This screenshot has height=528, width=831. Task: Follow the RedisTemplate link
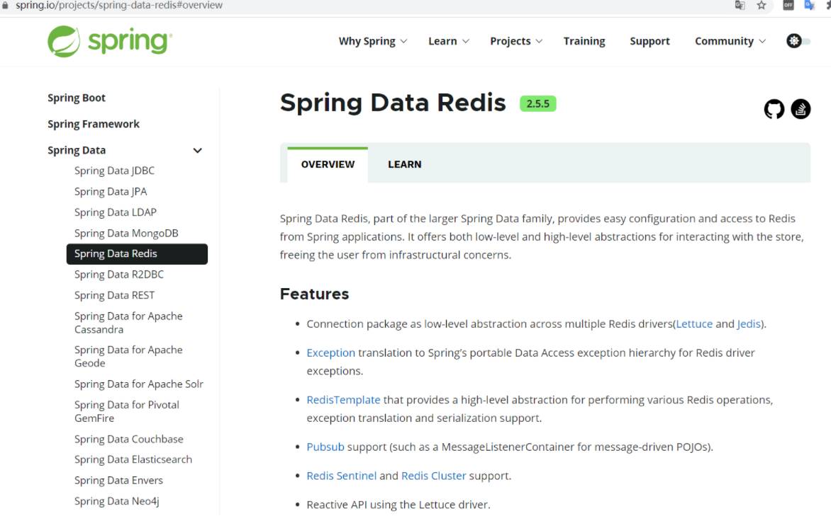(343, 400)
